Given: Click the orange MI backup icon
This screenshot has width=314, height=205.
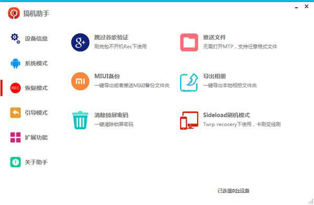Looking at the screenshot, I should pyautogui.click(x=80, y=81).
